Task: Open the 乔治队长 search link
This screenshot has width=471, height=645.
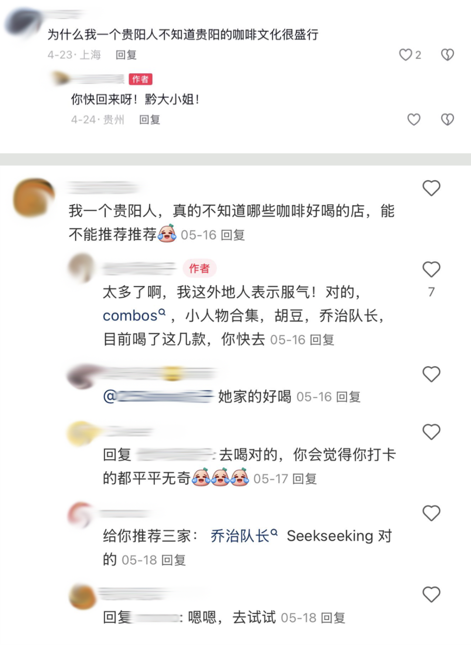Action: 244,535
